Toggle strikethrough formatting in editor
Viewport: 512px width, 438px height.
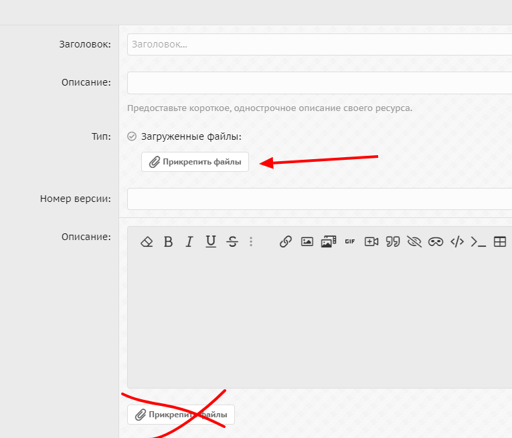tap(232, 241)
